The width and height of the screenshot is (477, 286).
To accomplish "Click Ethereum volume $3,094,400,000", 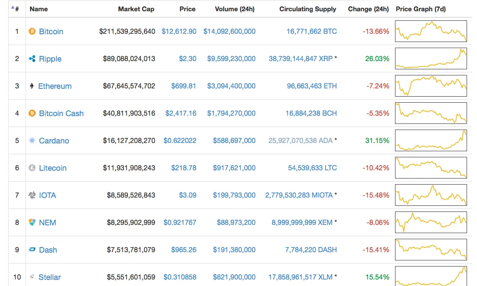I will point(231,86).
